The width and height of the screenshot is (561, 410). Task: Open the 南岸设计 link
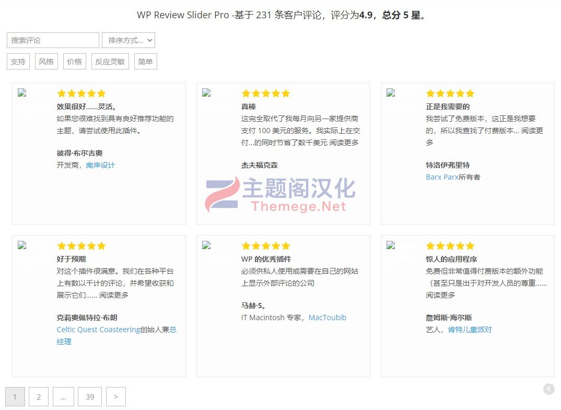coord(100,165)
